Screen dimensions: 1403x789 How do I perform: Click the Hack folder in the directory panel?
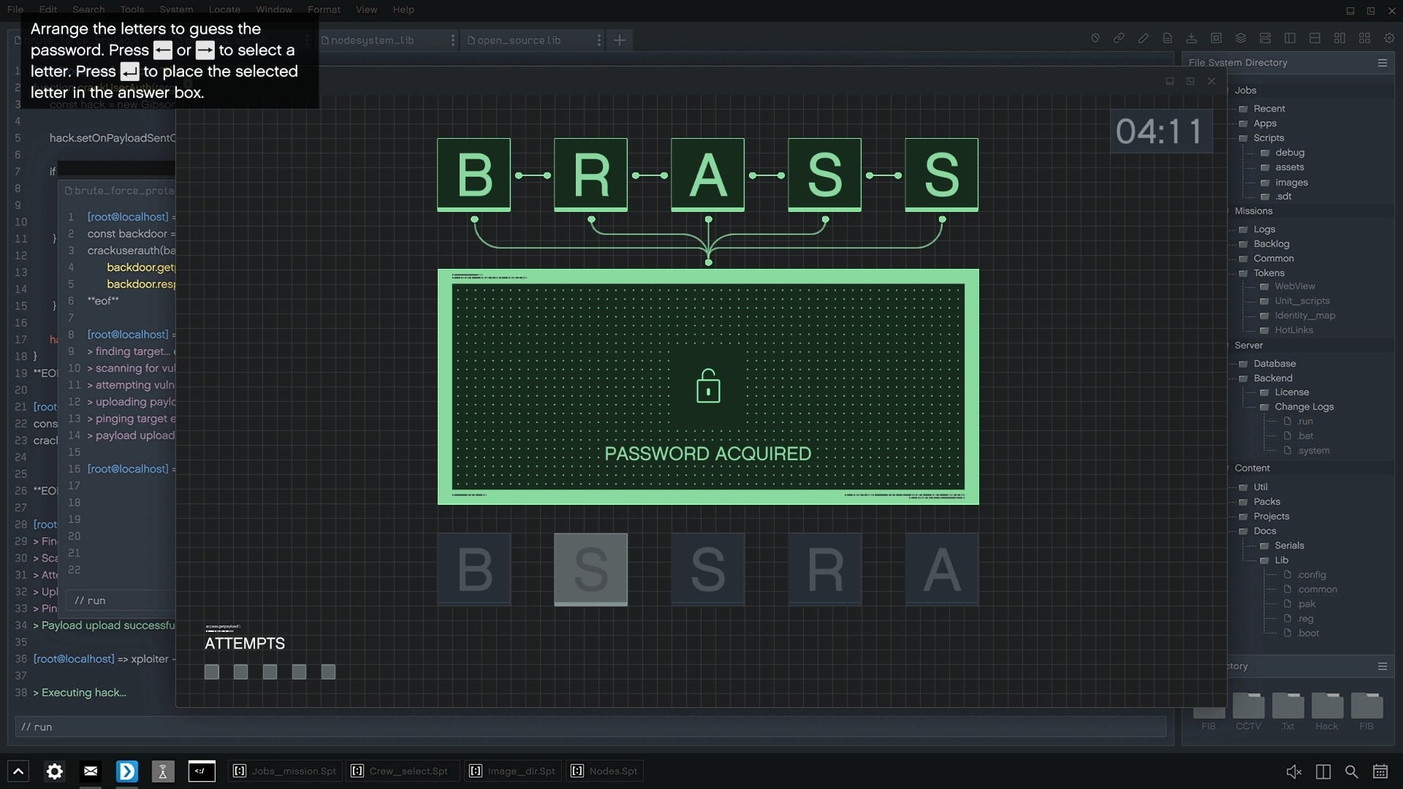click(1326, 707)
